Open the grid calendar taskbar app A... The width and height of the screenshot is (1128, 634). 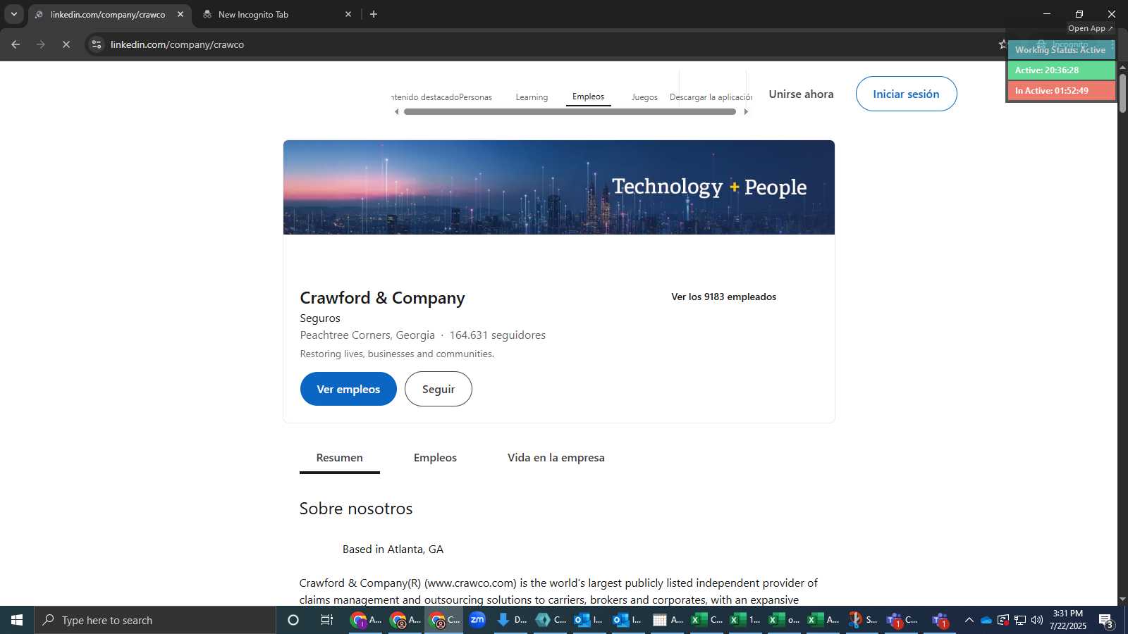click(x=668, y=620)
